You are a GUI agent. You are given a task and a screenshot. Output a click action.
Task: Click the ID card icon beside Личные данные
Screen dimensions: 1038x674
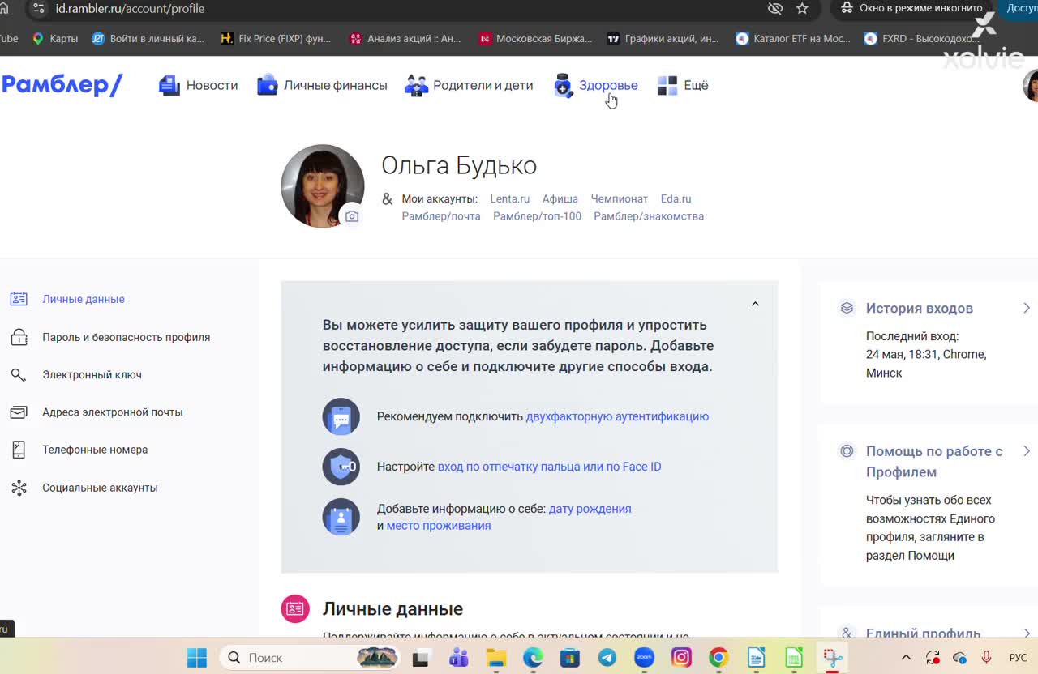tap(19, 299)
